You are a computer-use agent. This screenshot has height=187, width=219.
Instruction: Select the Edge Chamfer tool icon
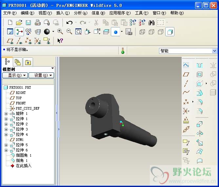pos(200,111)
